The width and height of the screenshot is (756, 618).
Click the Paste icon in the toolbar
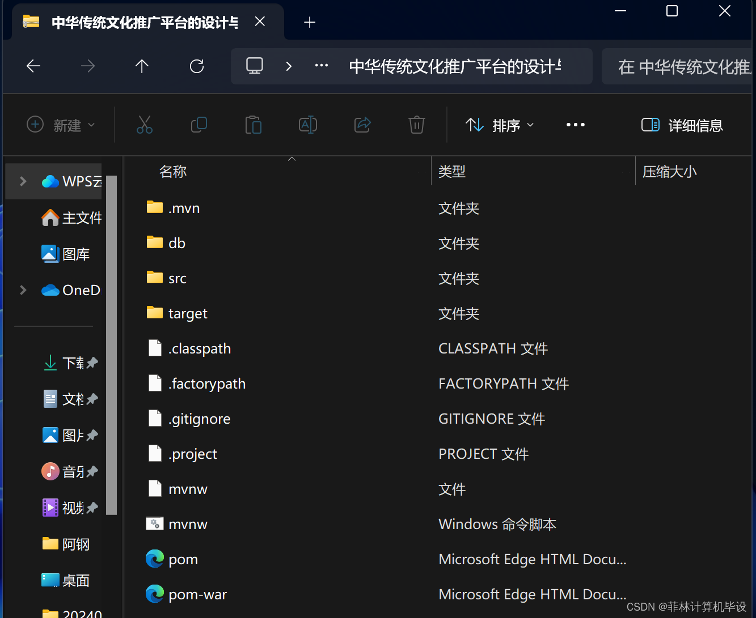coord(254,125)
